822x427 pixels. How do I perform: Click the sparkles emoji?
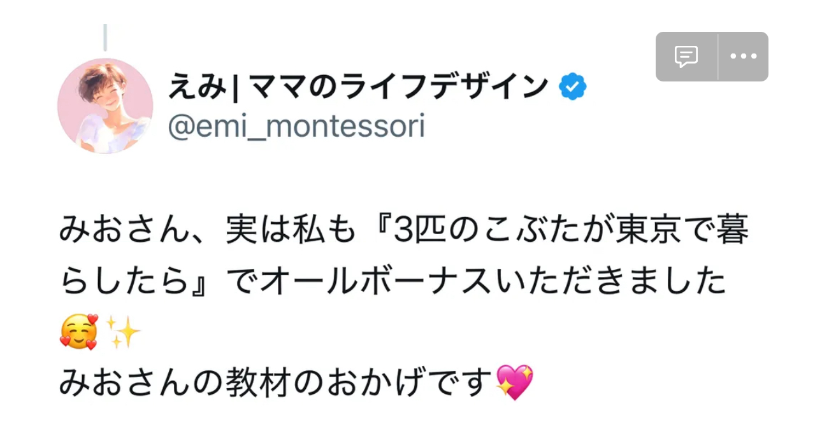pyautogui.click(x=122, y=332)
